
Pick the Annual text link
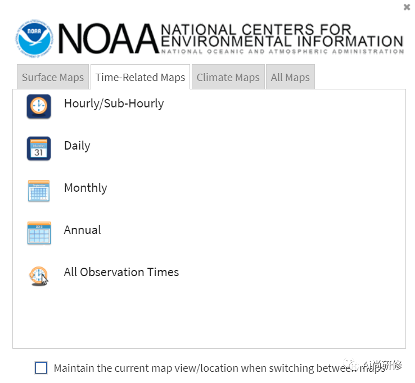click(82, 230)
